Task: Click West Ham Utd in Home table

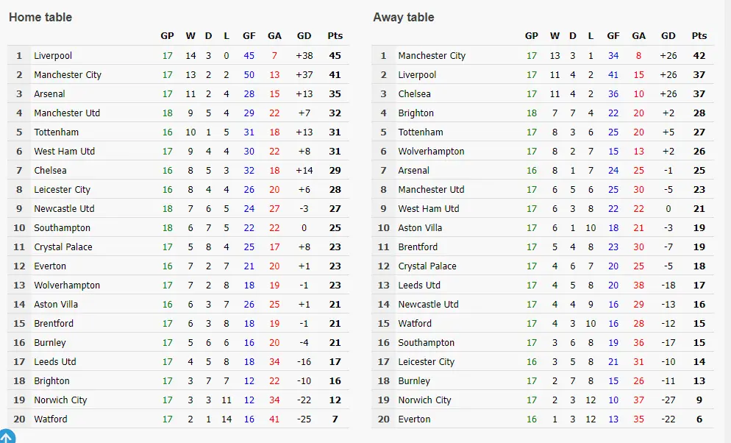Action: pyautogui.click(x=64, y=152)
